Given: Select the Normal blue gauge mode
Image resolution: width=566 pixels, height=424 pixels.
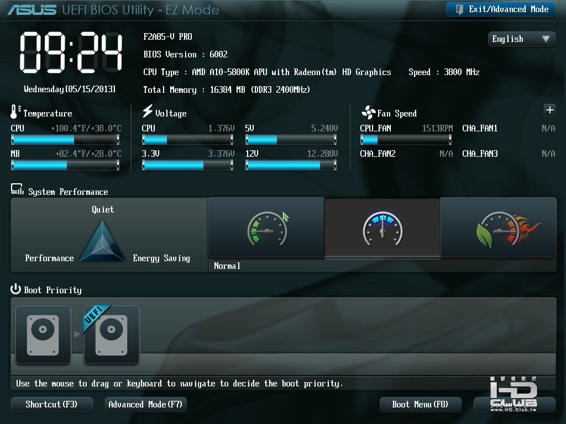Looking at the screenshot, I should [x=382, y=227].
